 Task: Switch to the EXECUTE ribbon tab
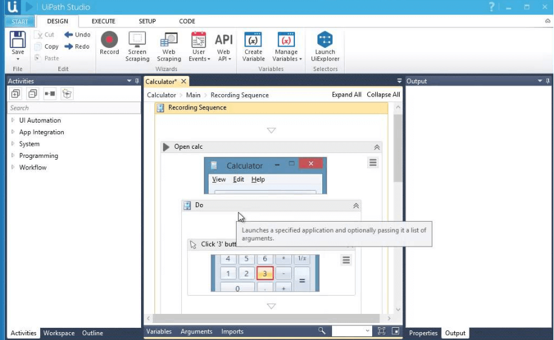tap(103, 21)
